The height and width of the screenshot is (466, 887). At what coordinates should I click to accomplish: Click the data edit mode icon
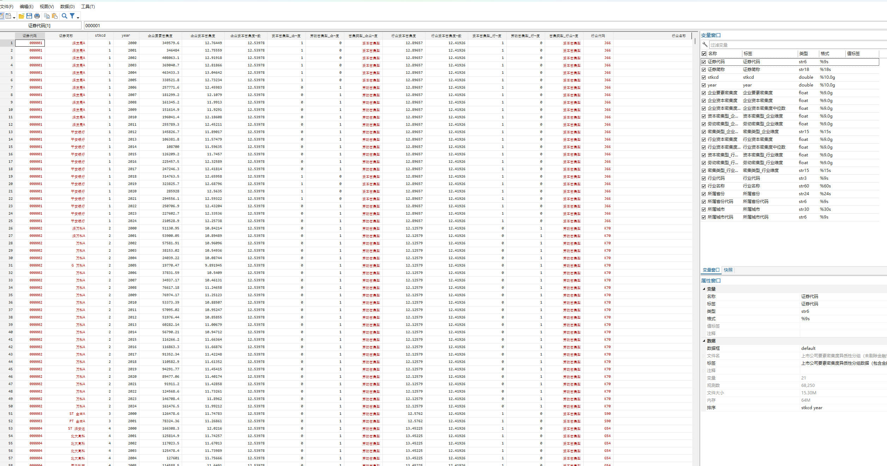[x=1, y=16]
